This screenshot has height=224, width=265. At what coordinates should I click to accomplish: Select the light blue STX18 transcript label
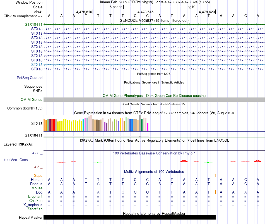(37, 65)
